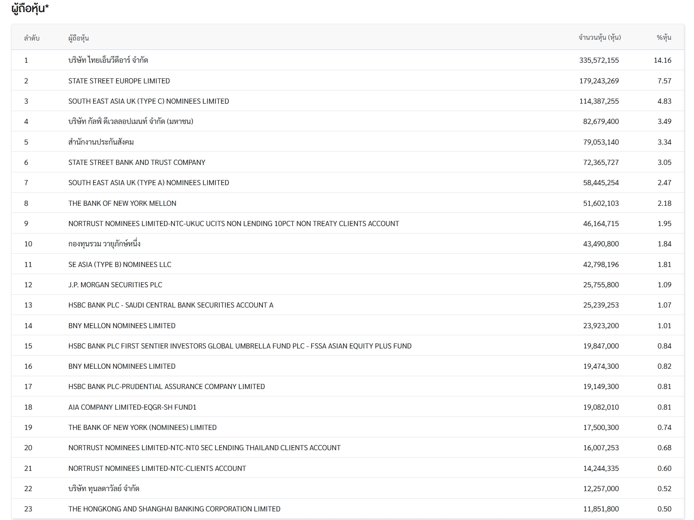
Task: Click share count 82,679,400
Action: coord(601,121)
